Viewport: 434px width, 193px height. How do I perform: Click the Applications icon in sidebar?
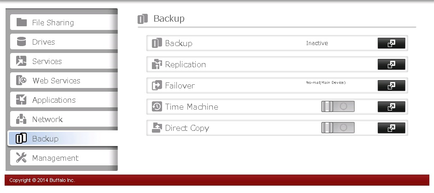coord(21,99)
